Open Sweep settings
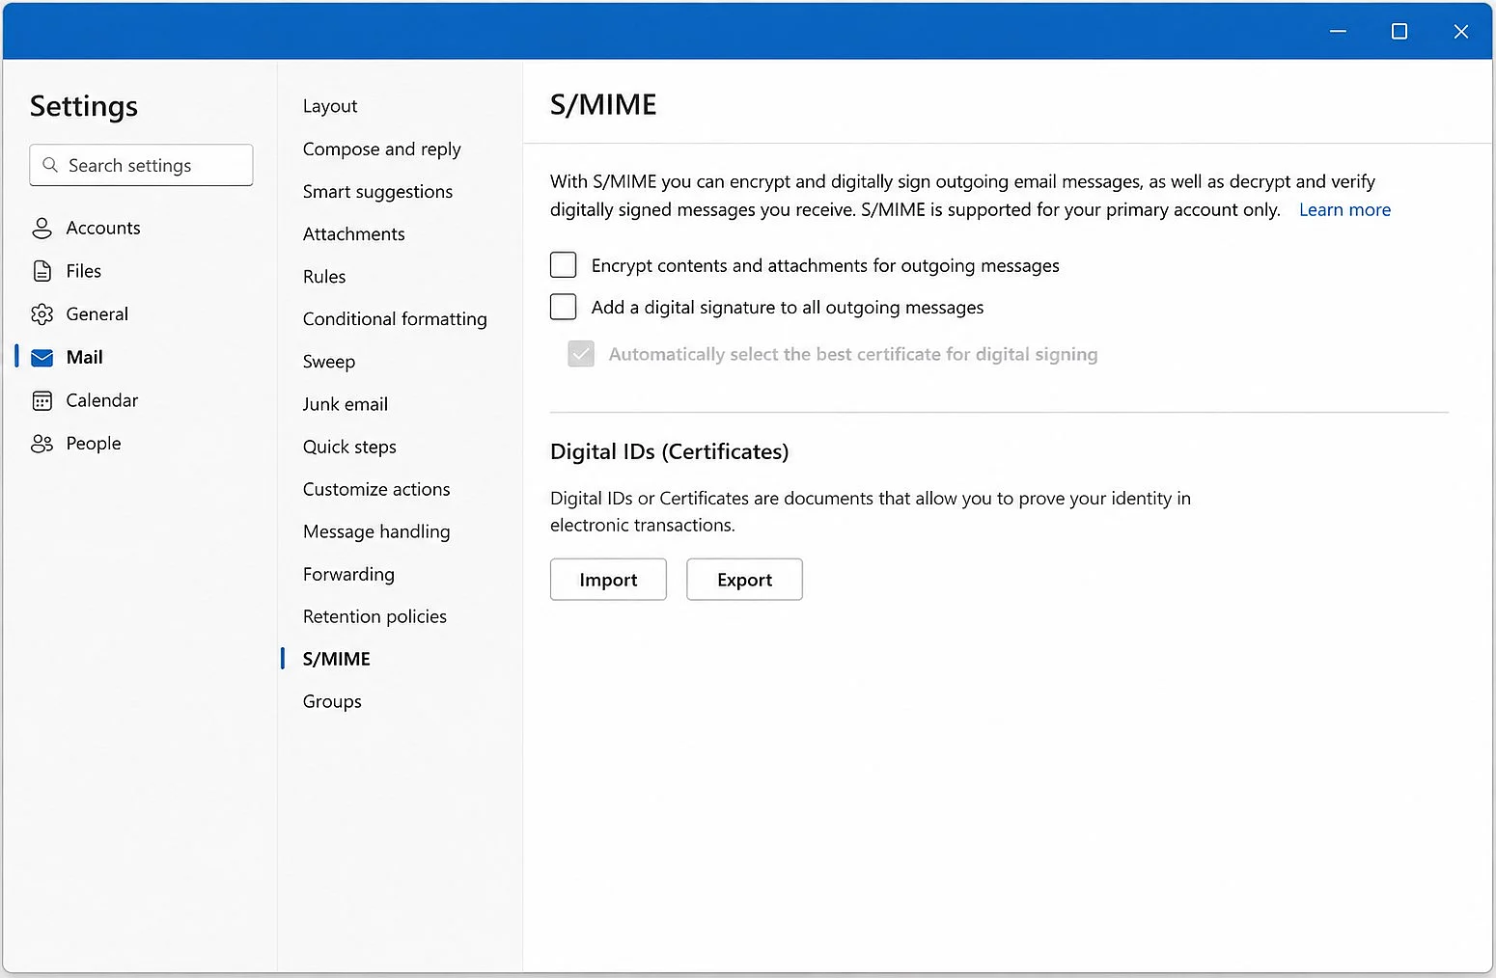This screenshot has height=978, width=1496. point(329,362)
